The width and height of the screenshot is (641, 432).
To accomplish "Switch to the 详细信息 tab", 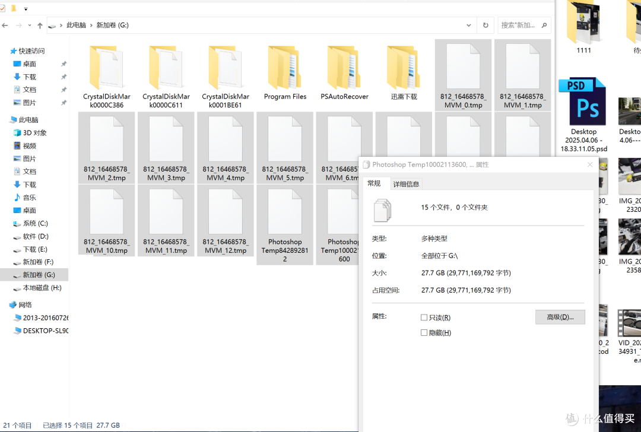I will click(x=406, y=185).
